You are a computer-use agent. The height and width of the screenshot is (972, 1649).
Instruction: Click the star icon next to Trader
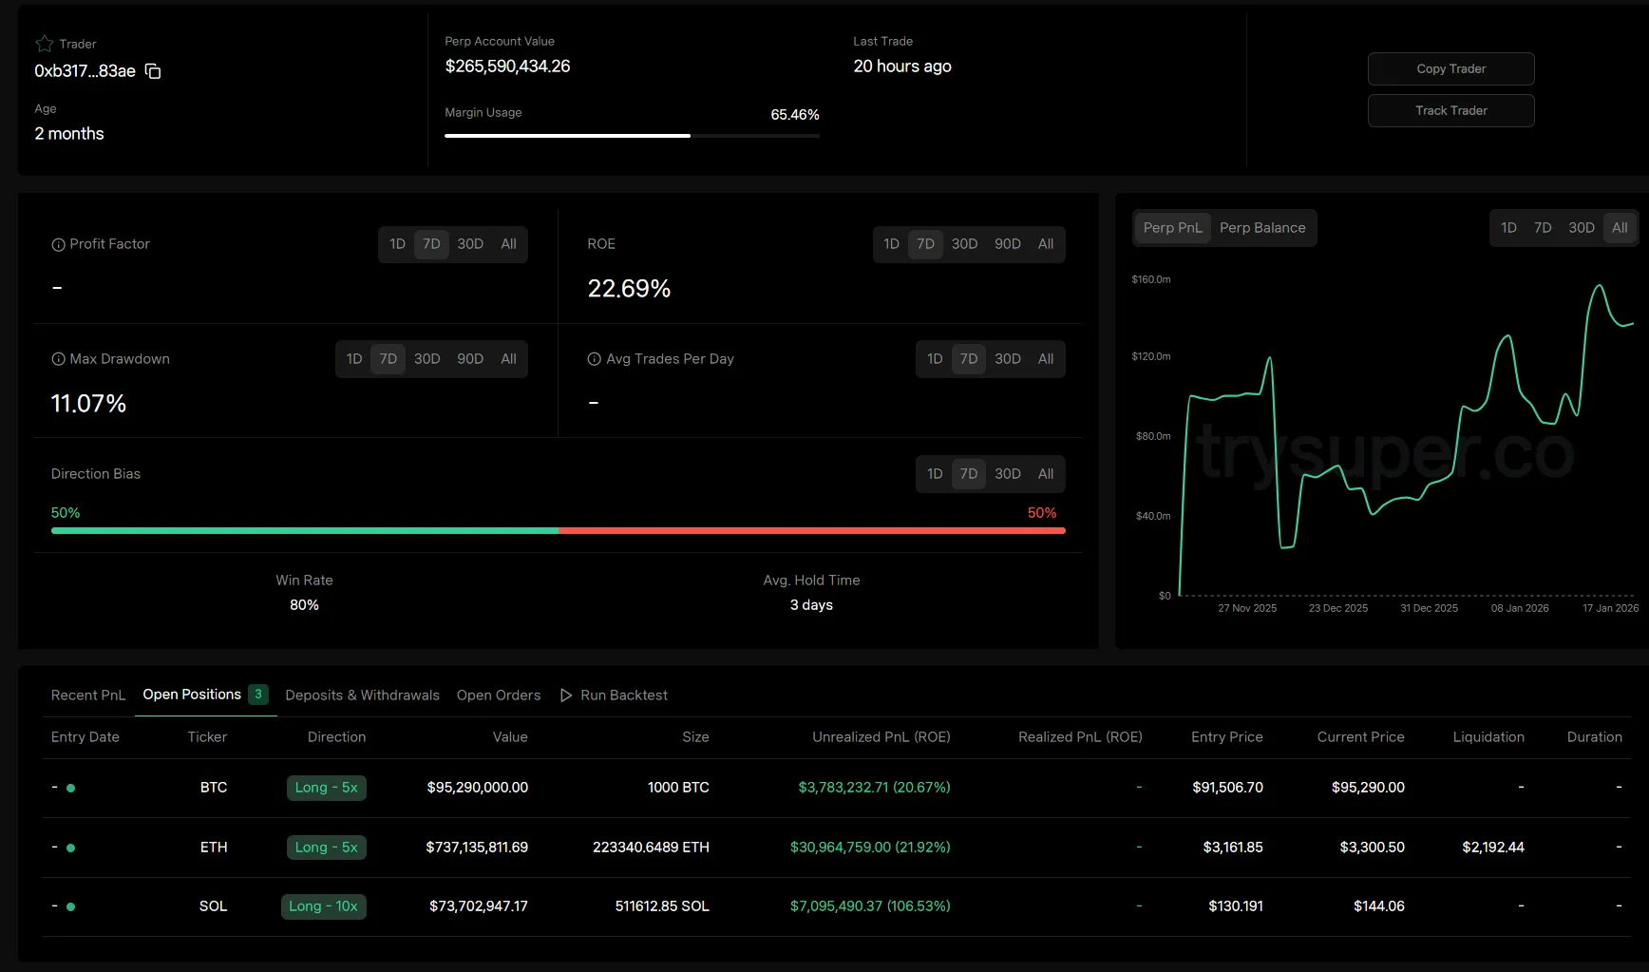tap(44, 44)
